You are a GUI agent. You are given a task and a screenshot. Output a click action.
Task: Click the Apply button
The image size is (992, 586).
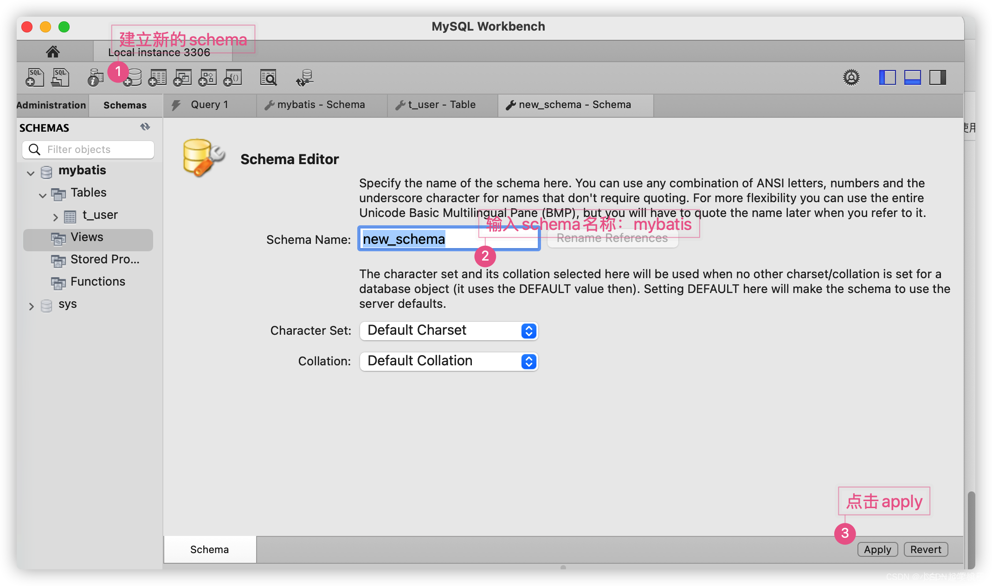877,549
